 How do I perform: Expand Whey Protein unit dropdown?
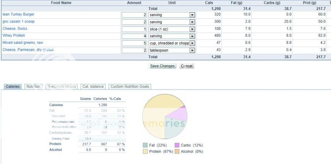(192, 36)
